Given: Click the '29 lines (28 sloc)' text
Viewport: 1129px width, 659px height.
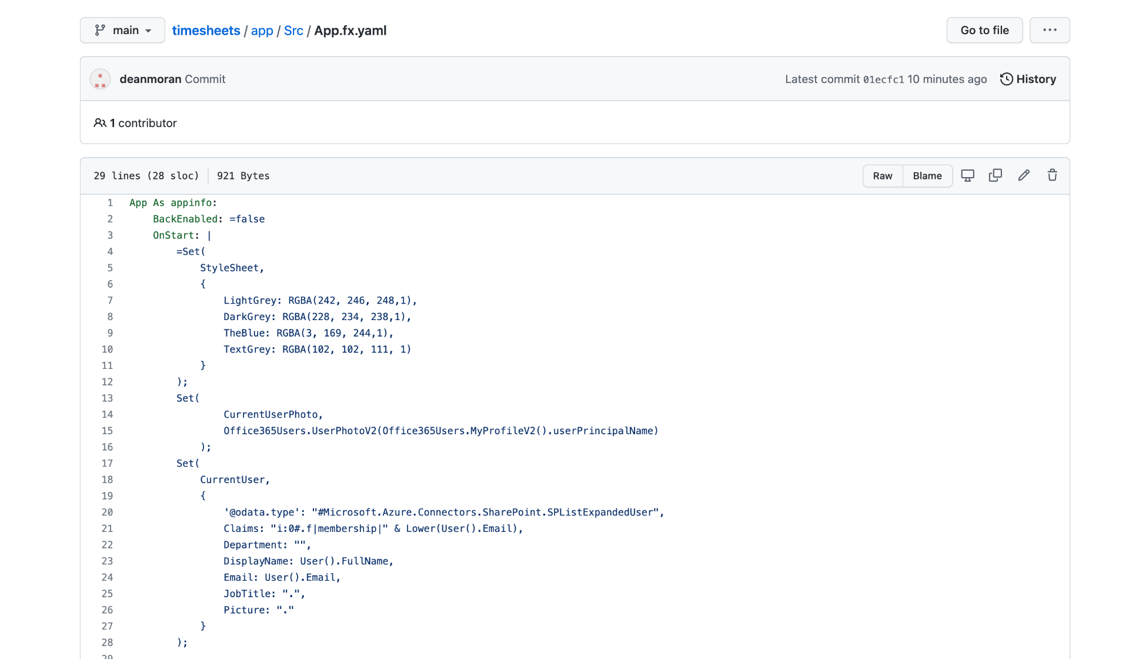Looking at the screenshot, I should (x=146, y=176).
